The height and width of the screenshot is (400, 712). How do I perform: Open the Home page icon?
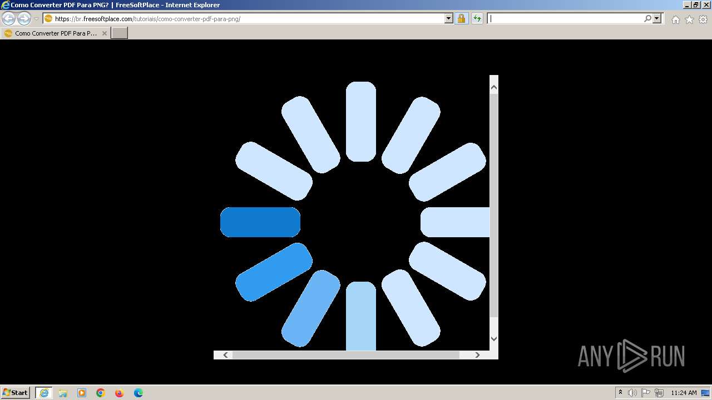(x=675, y=19)
